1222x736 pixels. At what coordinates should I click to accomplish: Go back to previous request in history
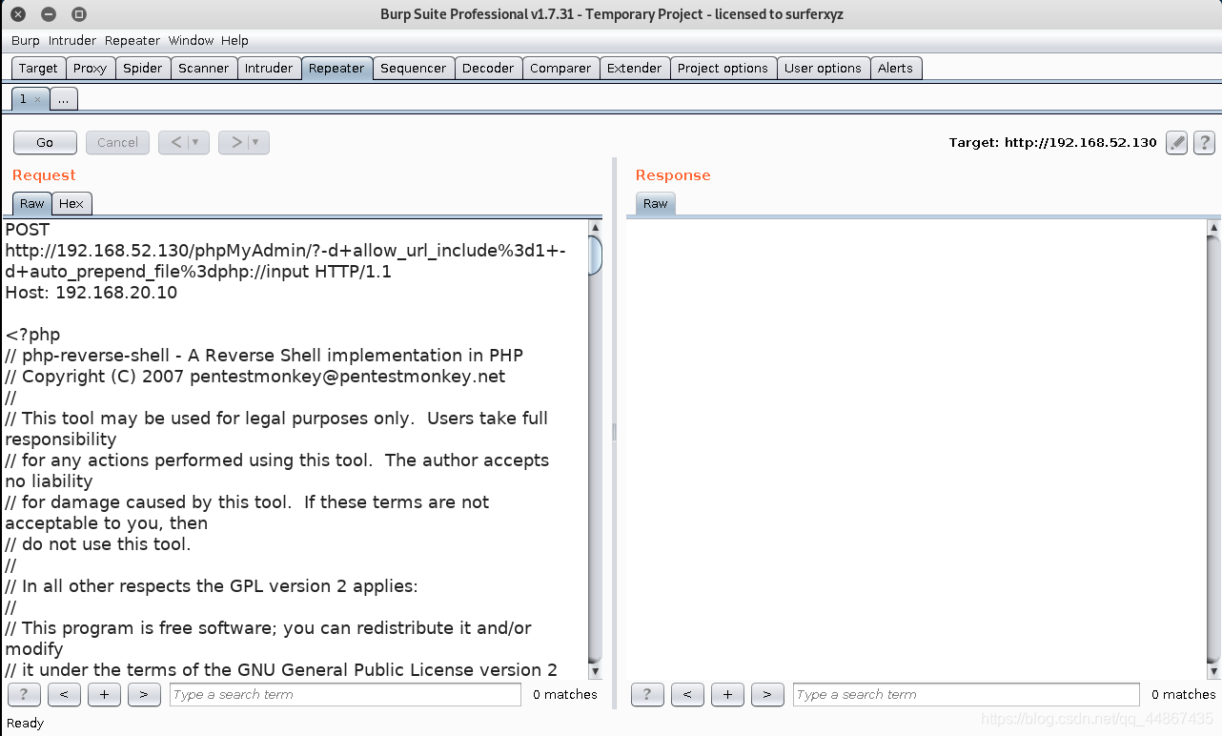[175, 143]
